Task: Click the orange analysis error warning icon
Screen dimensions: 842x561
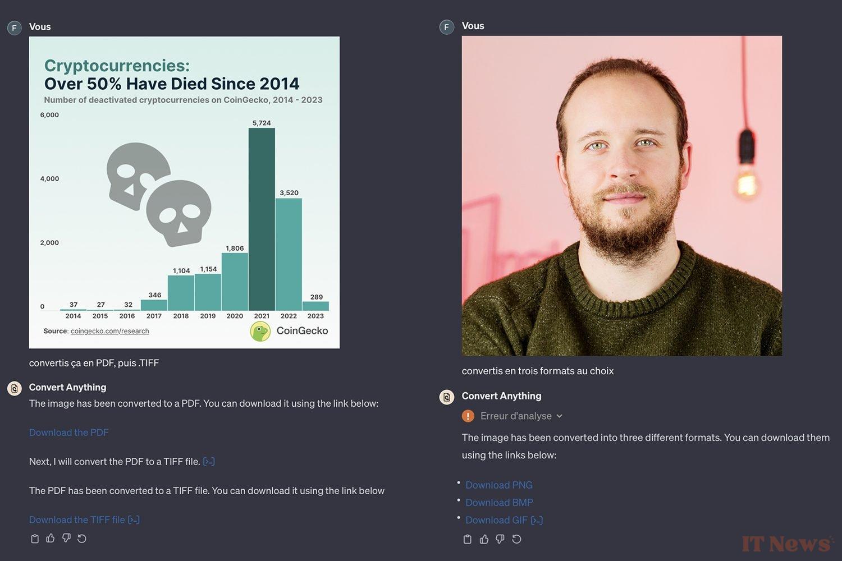Action: [468, 416]
